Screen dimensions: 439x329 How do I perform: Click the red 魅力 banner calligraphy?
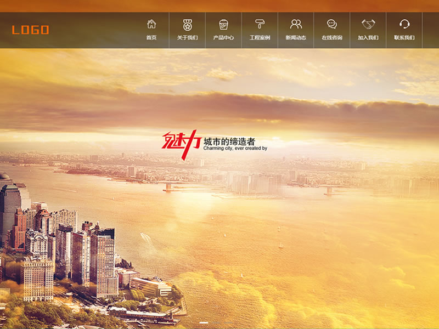[182, 144]
